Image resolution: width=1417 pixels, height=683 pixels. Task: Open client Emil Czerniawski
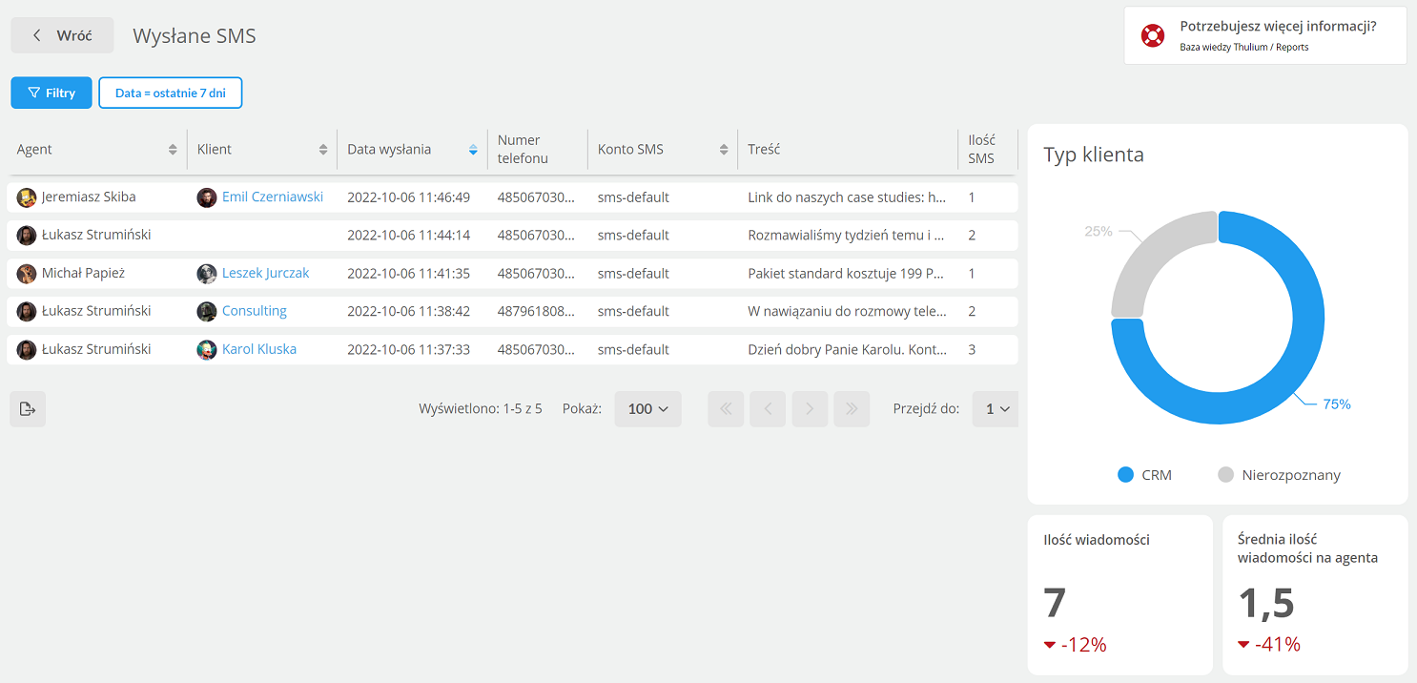(273, 197)
